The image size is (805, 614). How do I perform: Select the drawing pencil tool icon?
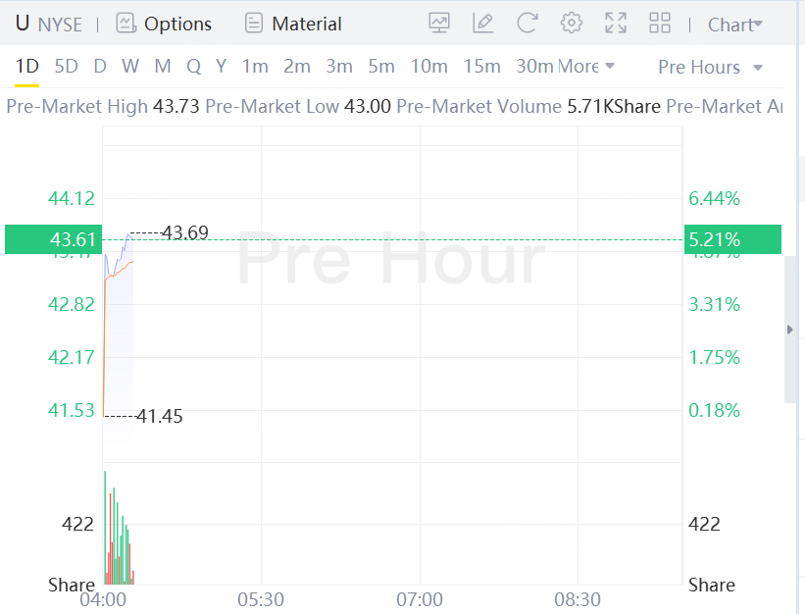(482, 24)
